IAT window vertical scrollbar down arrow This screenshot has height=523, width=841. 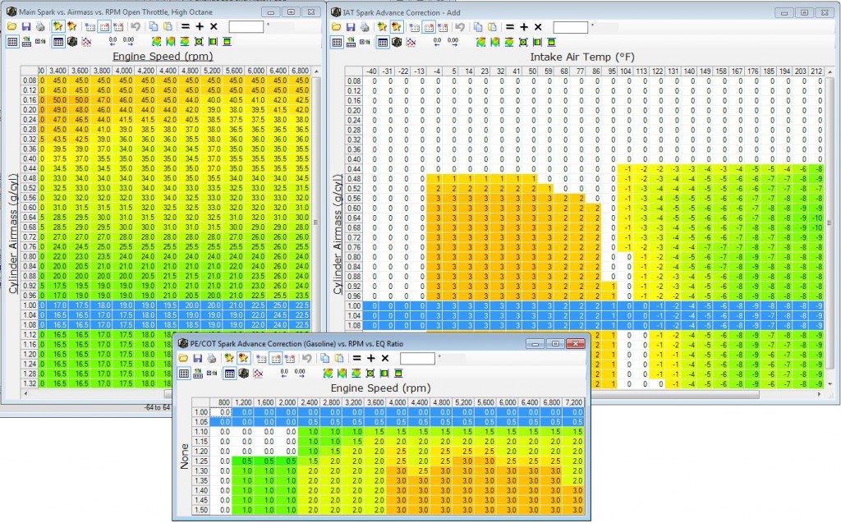pyautogui.click(x=830, y=384)
